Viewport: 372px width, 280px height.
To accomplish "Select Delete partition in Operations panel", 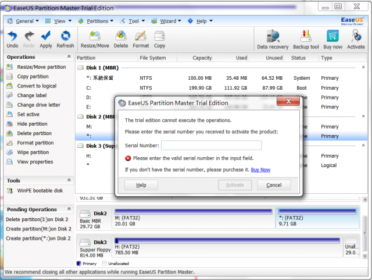I will coord(29,133).
